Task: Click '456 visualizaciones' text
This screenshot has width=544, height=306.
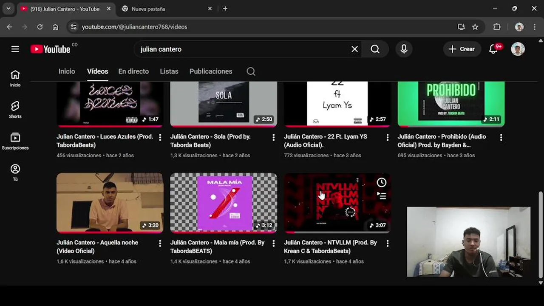Action: coord(79,155)
